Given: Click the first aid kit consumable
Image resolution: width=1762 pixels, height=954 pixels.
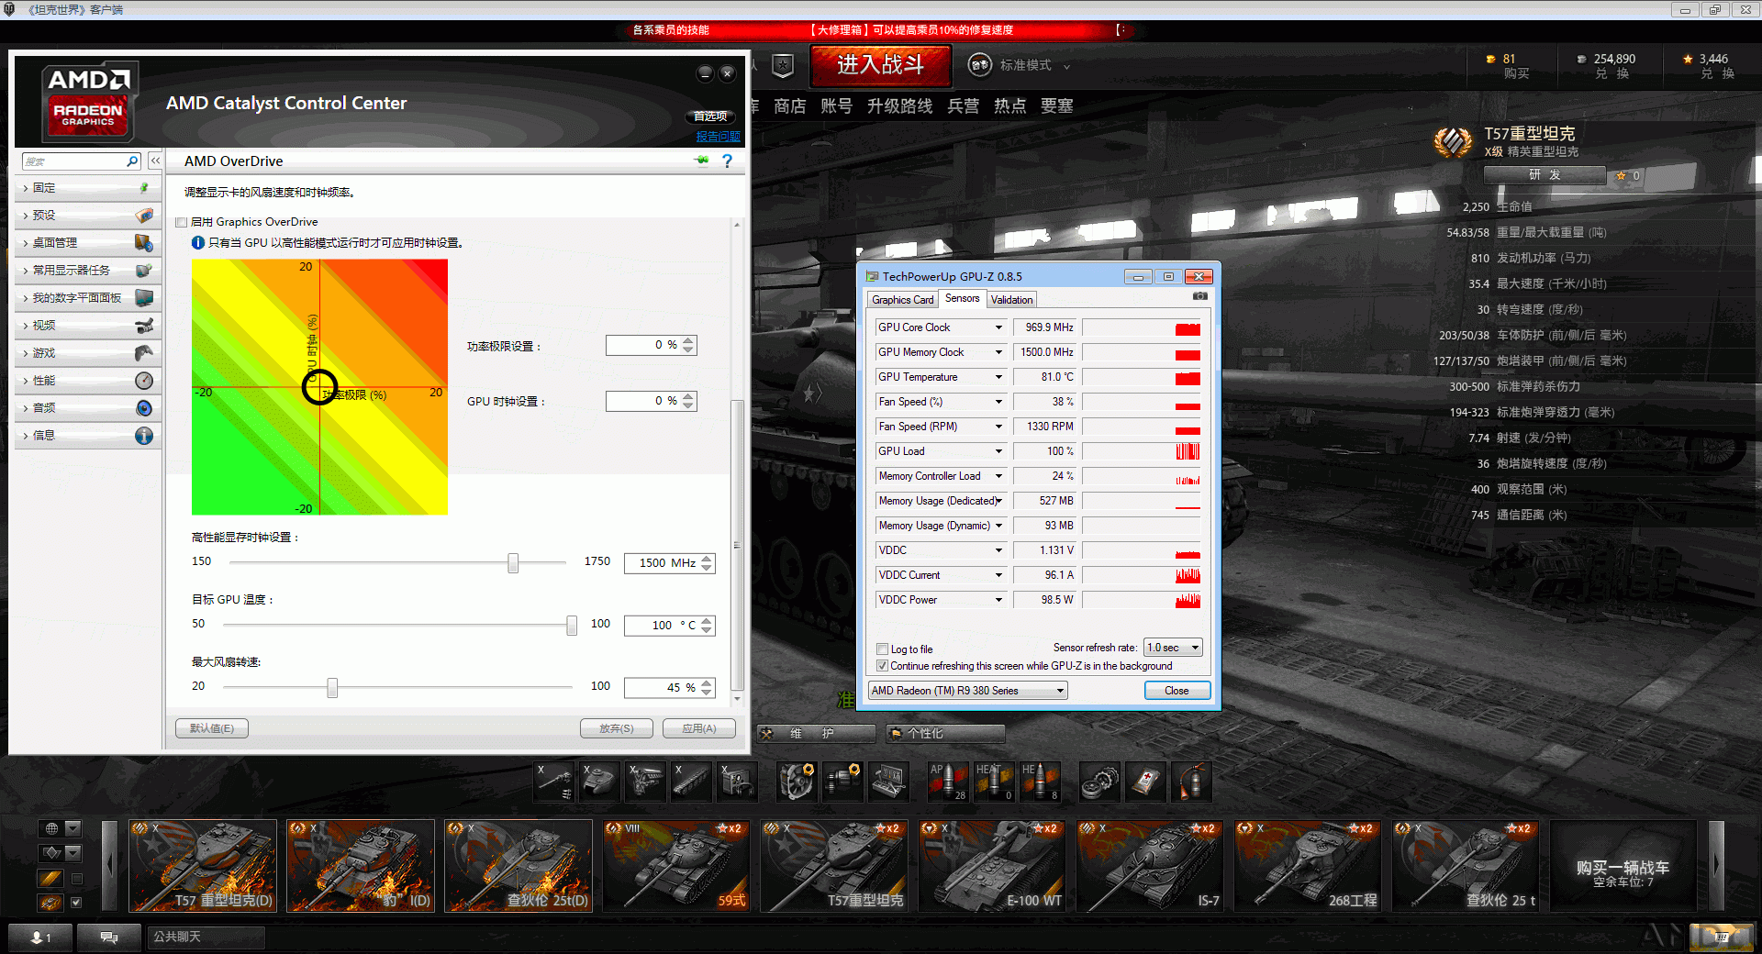Looking at the screenshot, I should pyautogui.click(x=1145, y=782).
